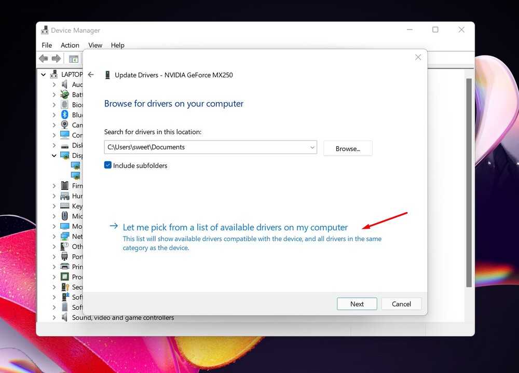Click the Processors chip icon
Viewport: 519px width, 373px height.
coord(65,277)
